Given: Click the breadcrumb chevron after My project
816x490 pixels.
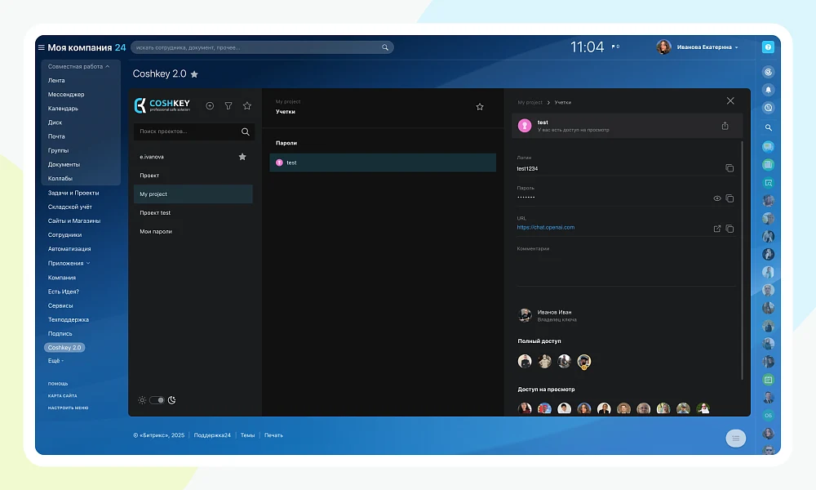Looking at the screenshot, I should coord(548,103).
